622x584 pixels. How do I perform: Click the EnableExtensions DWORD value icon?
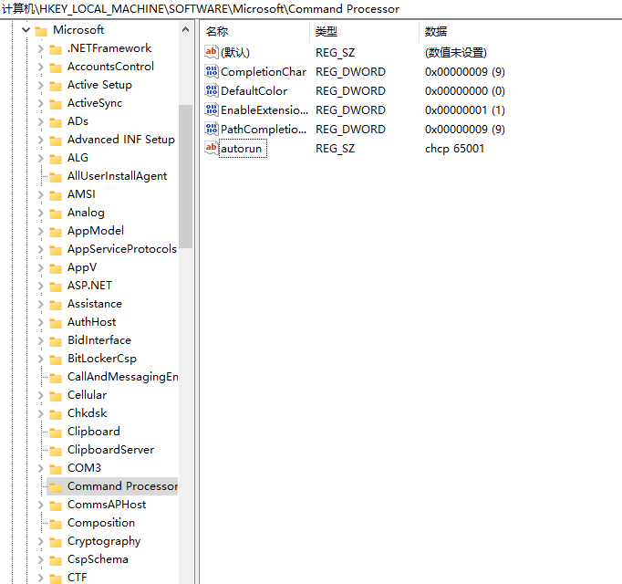(211, 109)
